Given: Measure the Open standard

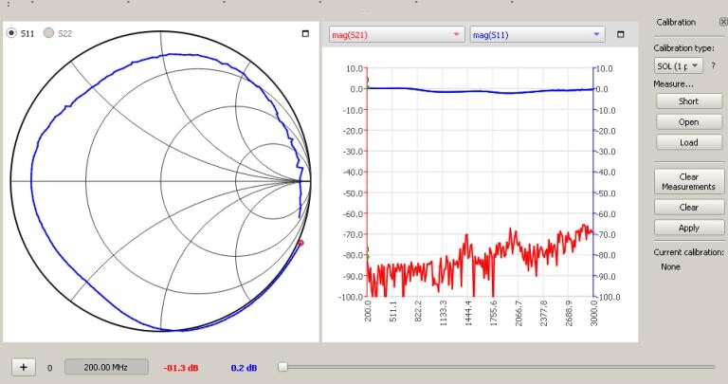Looking at the screenshot, I should [688, 122].
